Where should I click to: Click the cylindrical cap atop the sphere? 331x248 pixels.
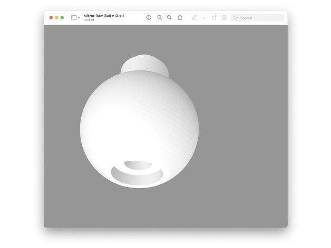[144, 64]
